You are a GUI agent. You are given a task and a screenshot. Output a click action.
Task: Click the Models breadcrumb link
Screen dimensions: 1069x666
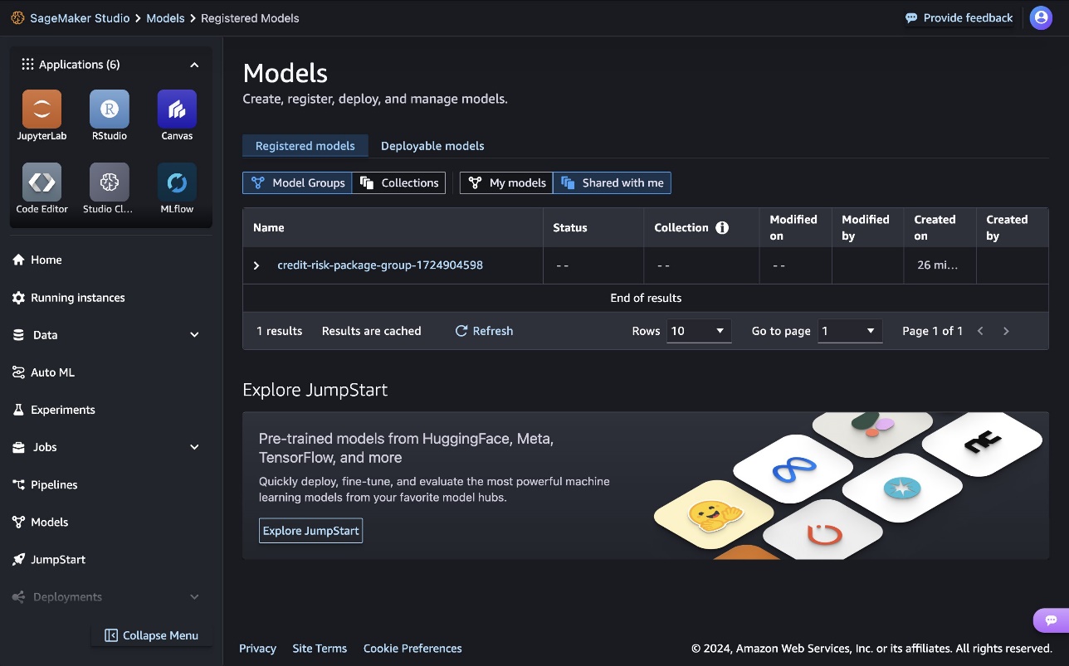[165, 18]
